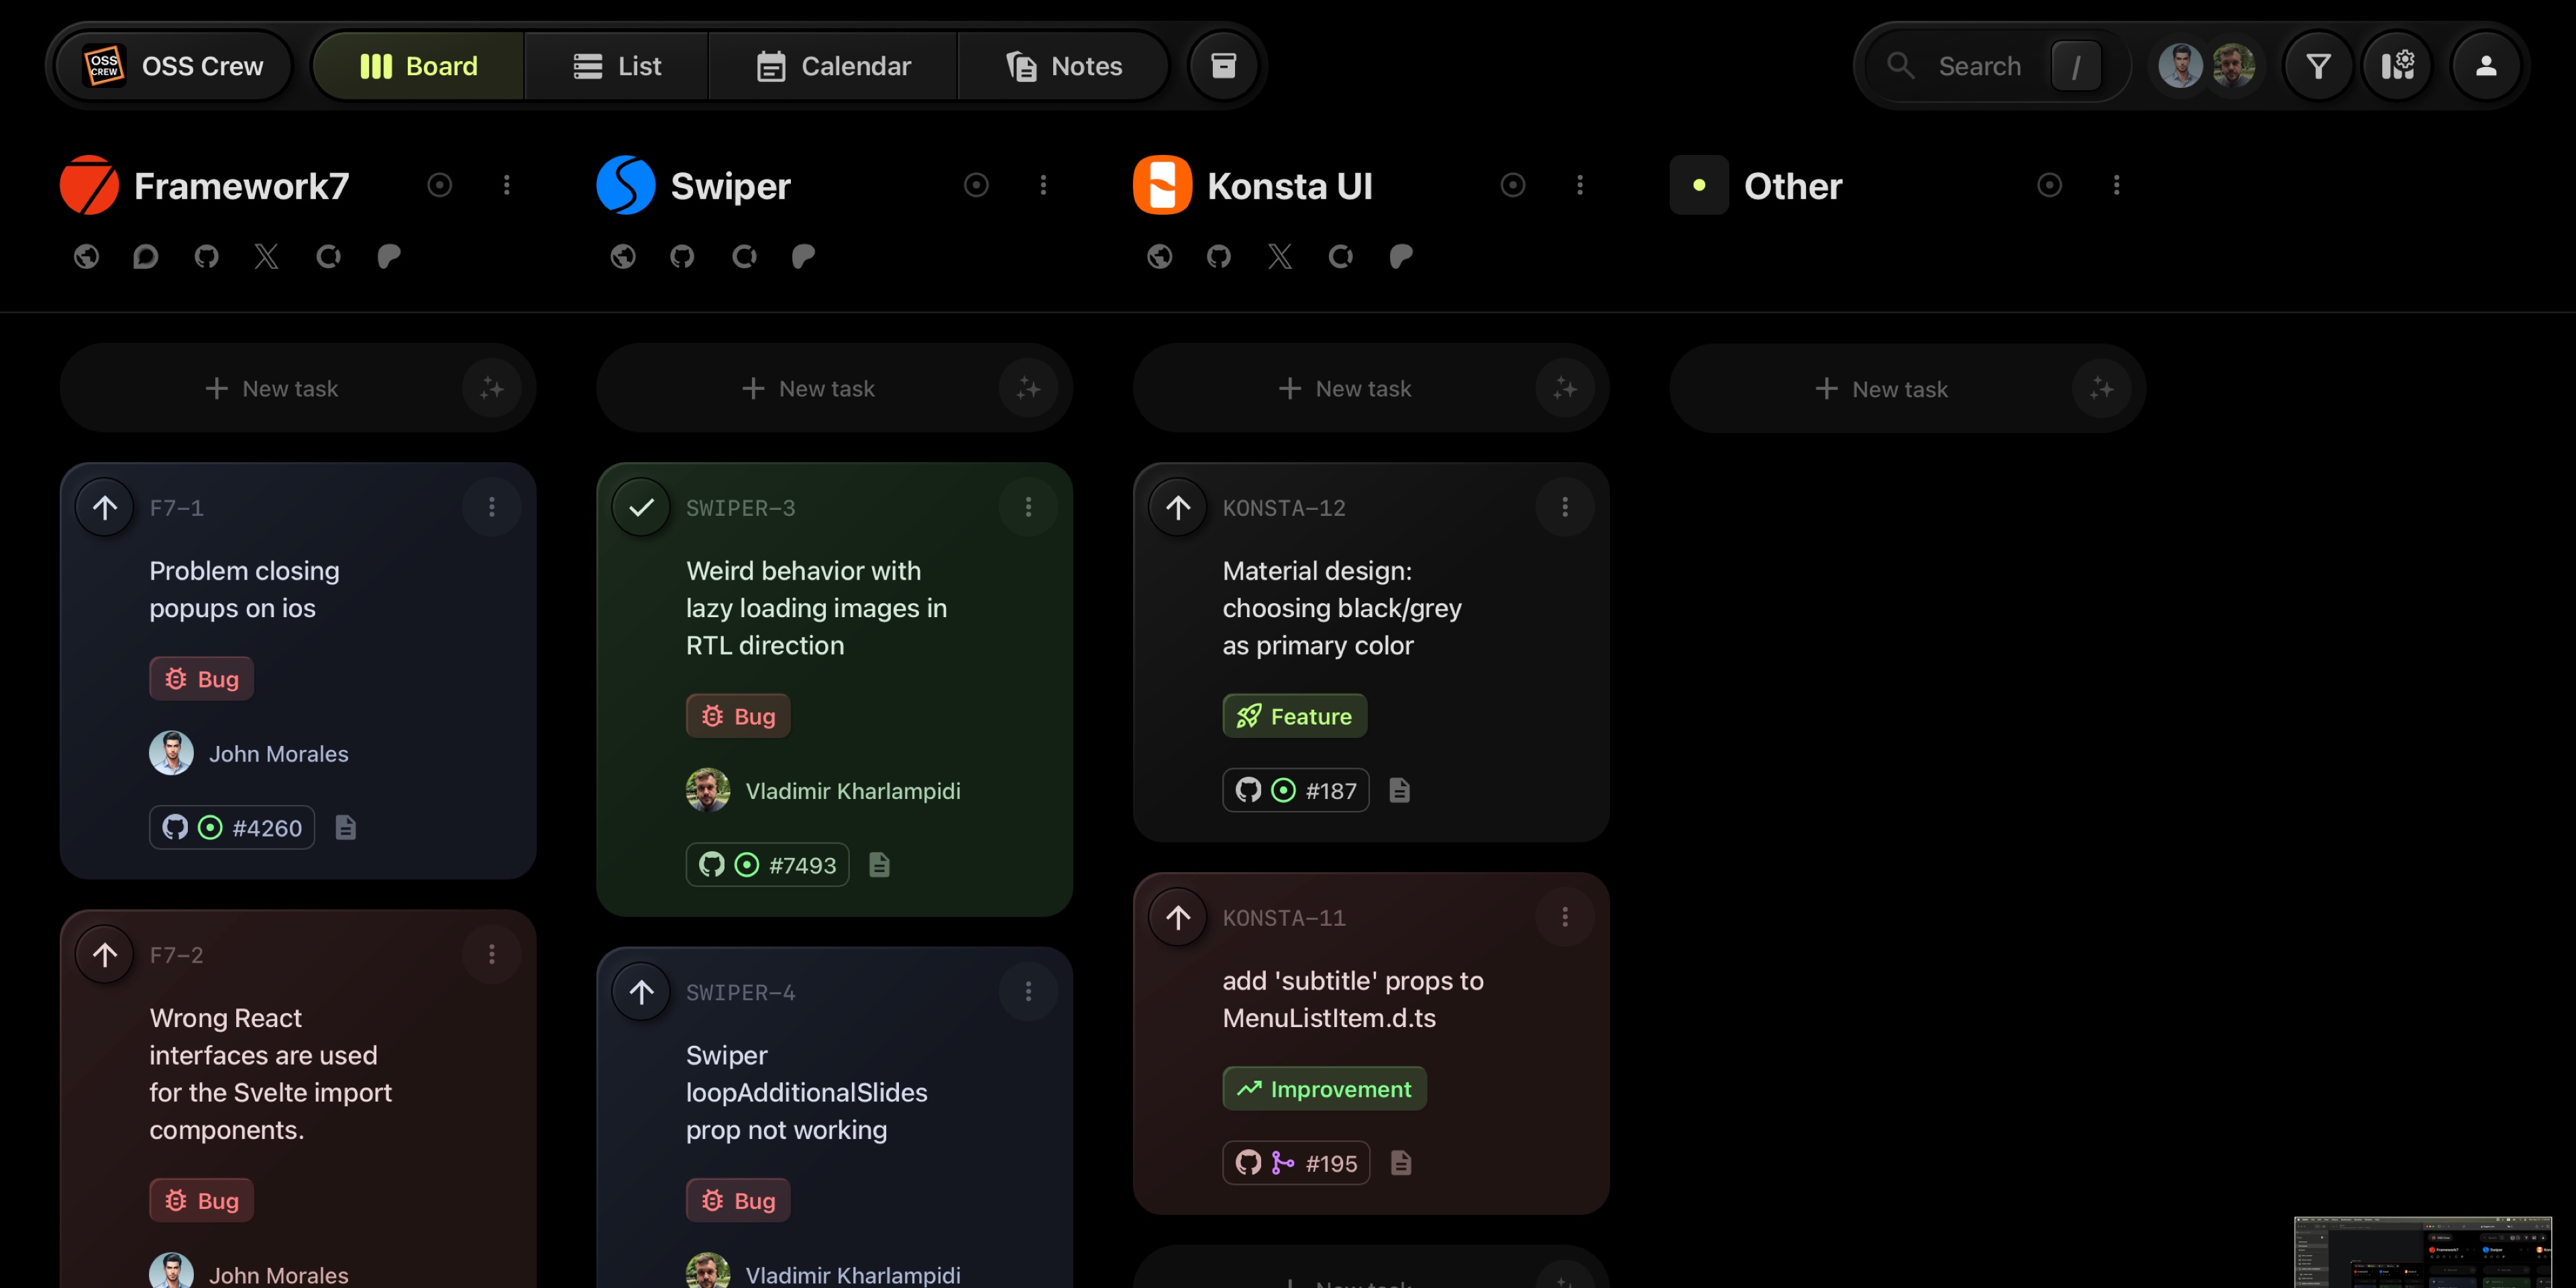Click AI sparkle on Konsta UI new task
This screenshot has width=2576, height=1288.
tap(1564, 388)
